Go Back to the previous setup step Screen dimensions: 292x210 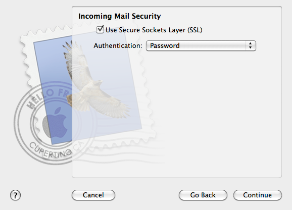coord(203,195)
